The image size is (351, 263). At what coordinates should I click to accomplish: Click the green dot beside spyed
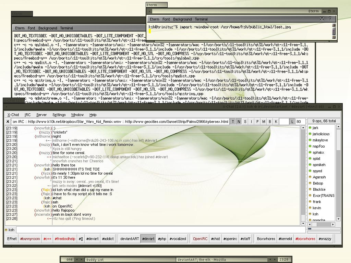(x=310, y=171)
